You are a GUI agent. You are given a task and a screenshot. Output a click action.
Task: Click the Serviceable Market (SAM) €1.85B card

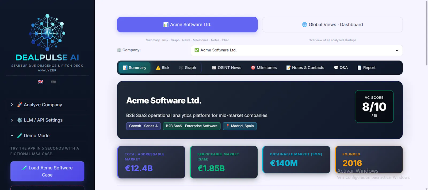224,162
